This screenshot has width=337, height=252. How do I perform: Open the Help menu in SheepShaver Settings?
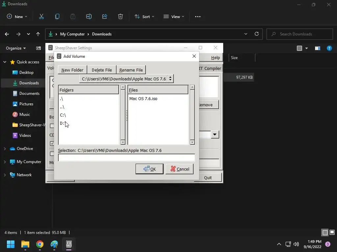click(215, 58)
